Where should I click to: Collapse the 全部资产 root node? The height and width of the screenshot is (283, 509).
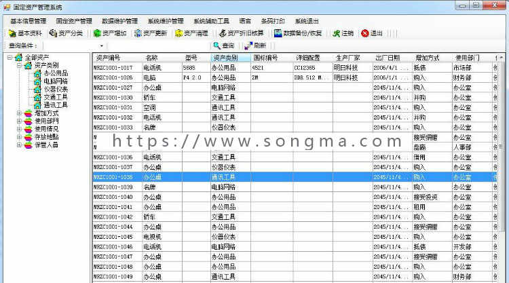point(10,58)
